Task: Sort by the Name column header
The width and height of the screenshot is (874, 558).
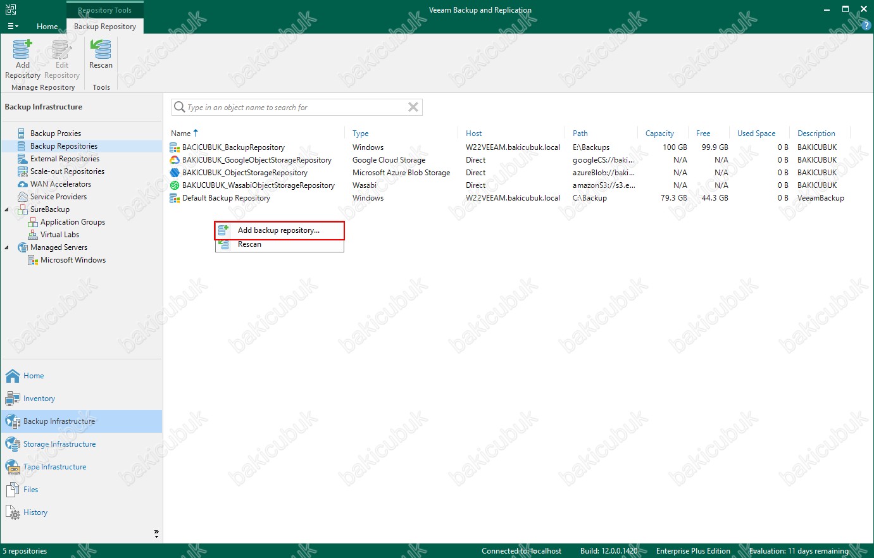Action: pos(181,133)
